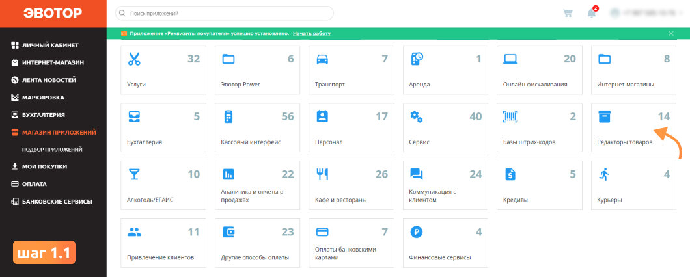This screenshot has width=690, height=277.
Task: Click the Финансовые сервисы label
Action: (439, 257)
